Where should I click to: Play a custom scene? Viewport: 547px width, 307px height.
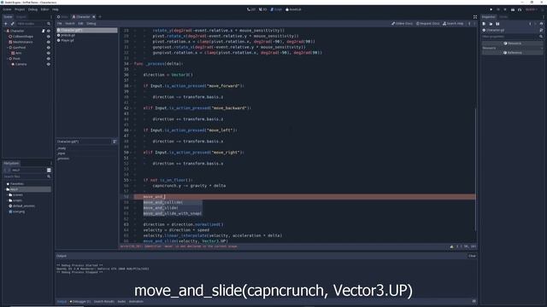(x=520, y=9)
